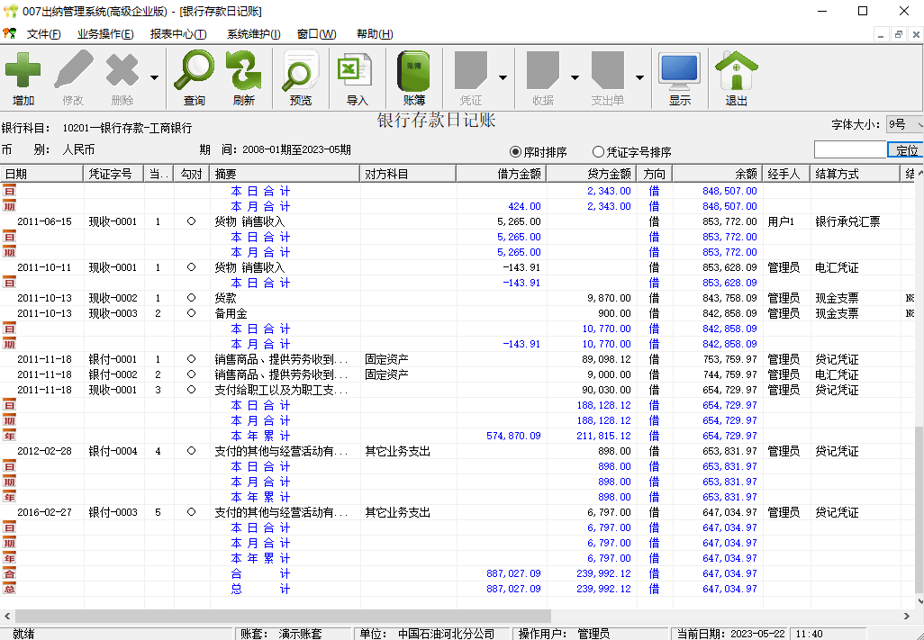This screenshot has width=924, height=640.
Task: Click the gray X 删除 icon
Action: point(122,70)
